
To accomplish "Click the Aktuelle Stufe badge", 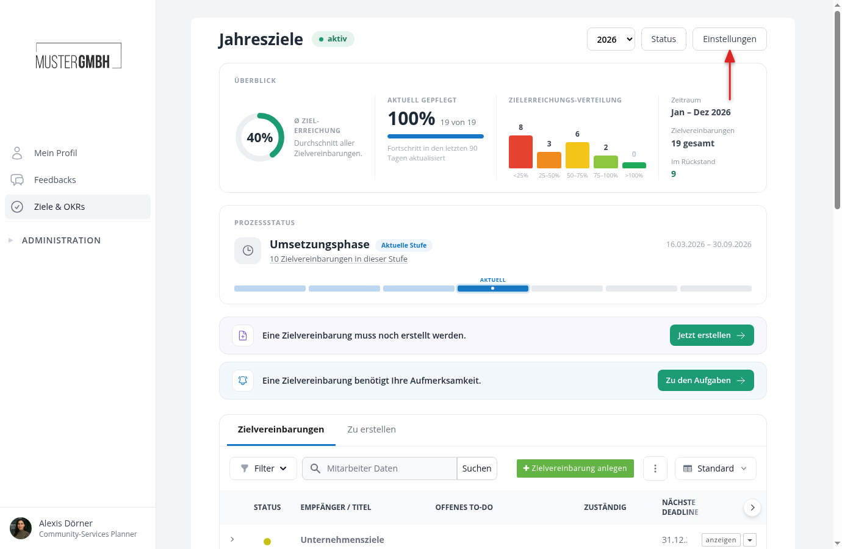I will [x=404, y=245].
